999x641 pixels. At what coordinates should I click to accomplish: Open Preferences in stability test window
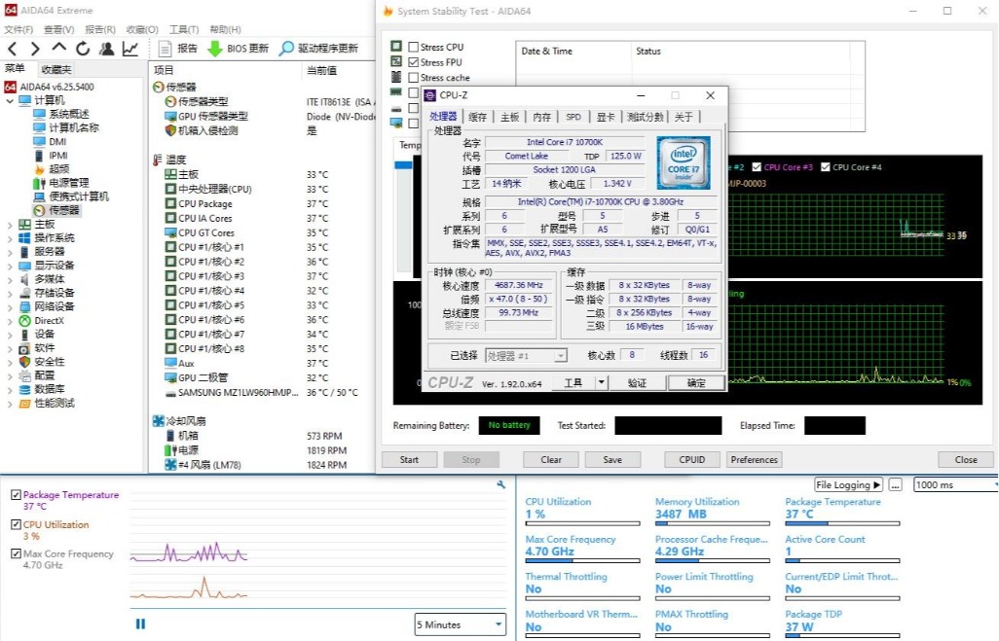[755, 459]
